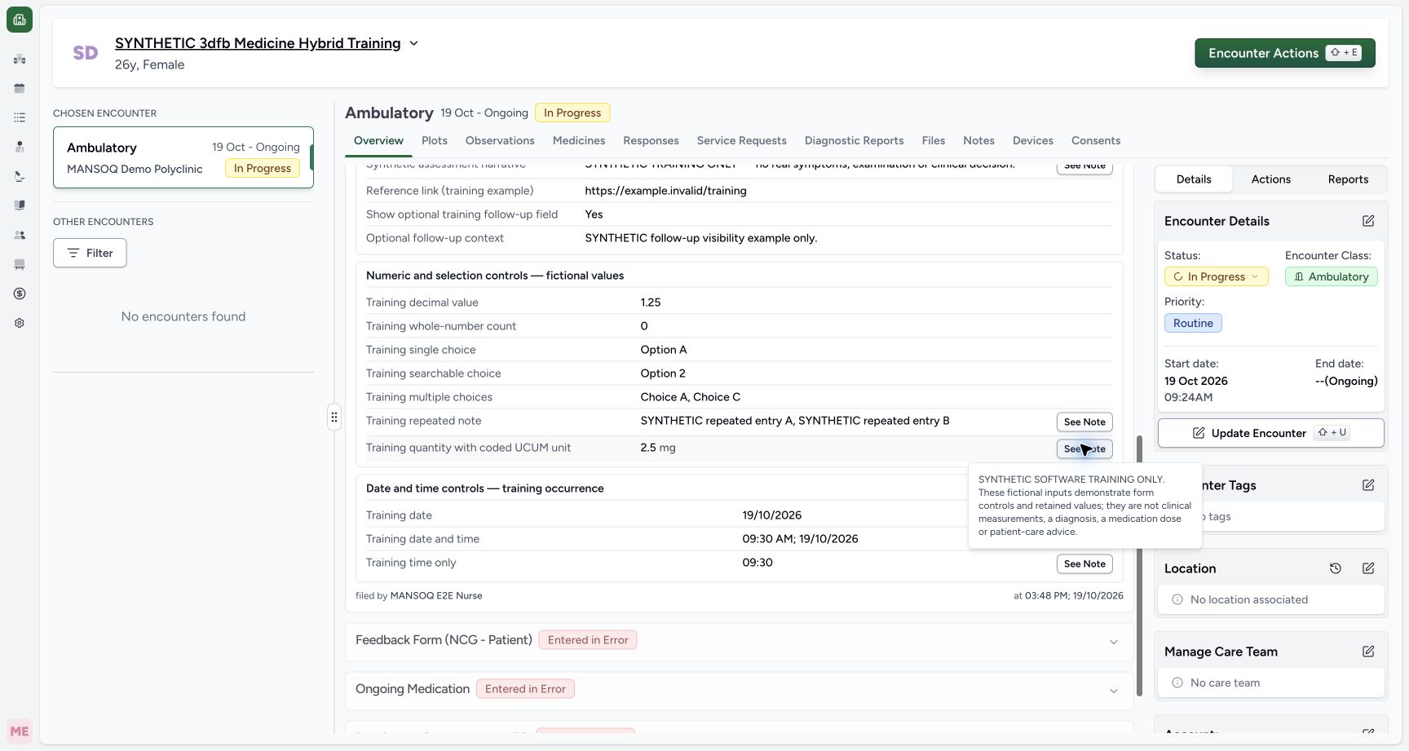Viewport: 1409px width, 751px height.
Task: Select the Ambulatory chosen encounter card
Action: pyautogui.click(x=183, y=157)
